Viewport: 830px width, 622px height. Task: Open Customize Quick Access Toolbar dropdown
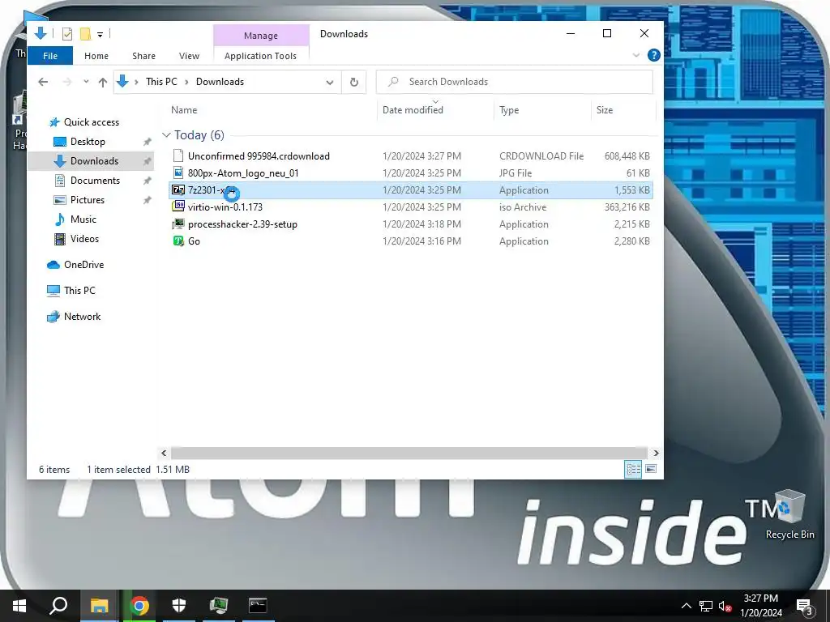pyautogui.click(x=100, y=35)
